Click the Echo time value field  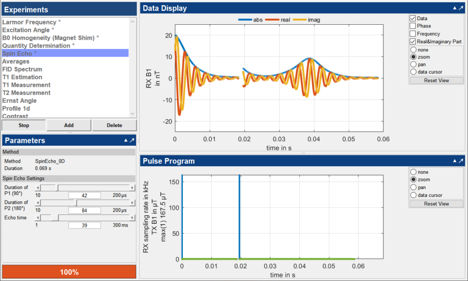tap(84, 225)
